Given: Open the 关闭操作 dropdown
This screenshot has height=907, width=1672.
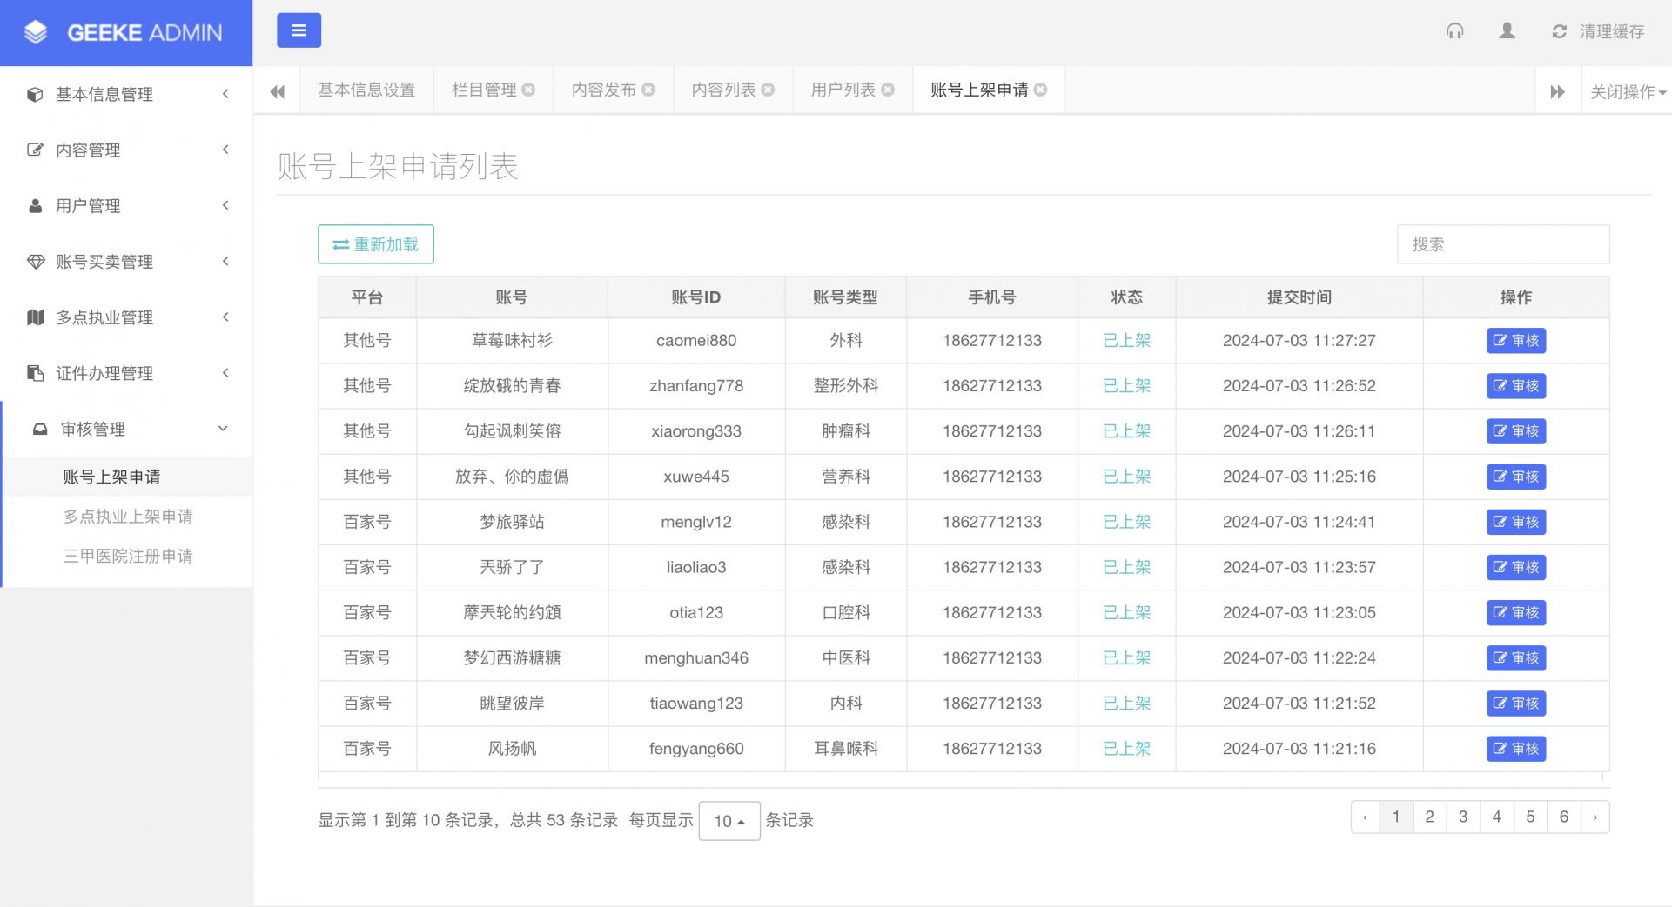Looking at the screenshot, I should [x=1627, y=91].
